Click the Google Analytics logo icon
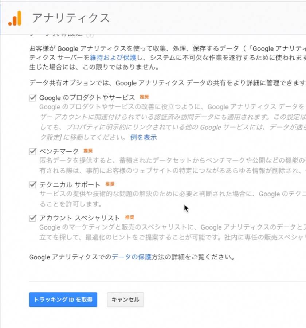 pos(15,18)
